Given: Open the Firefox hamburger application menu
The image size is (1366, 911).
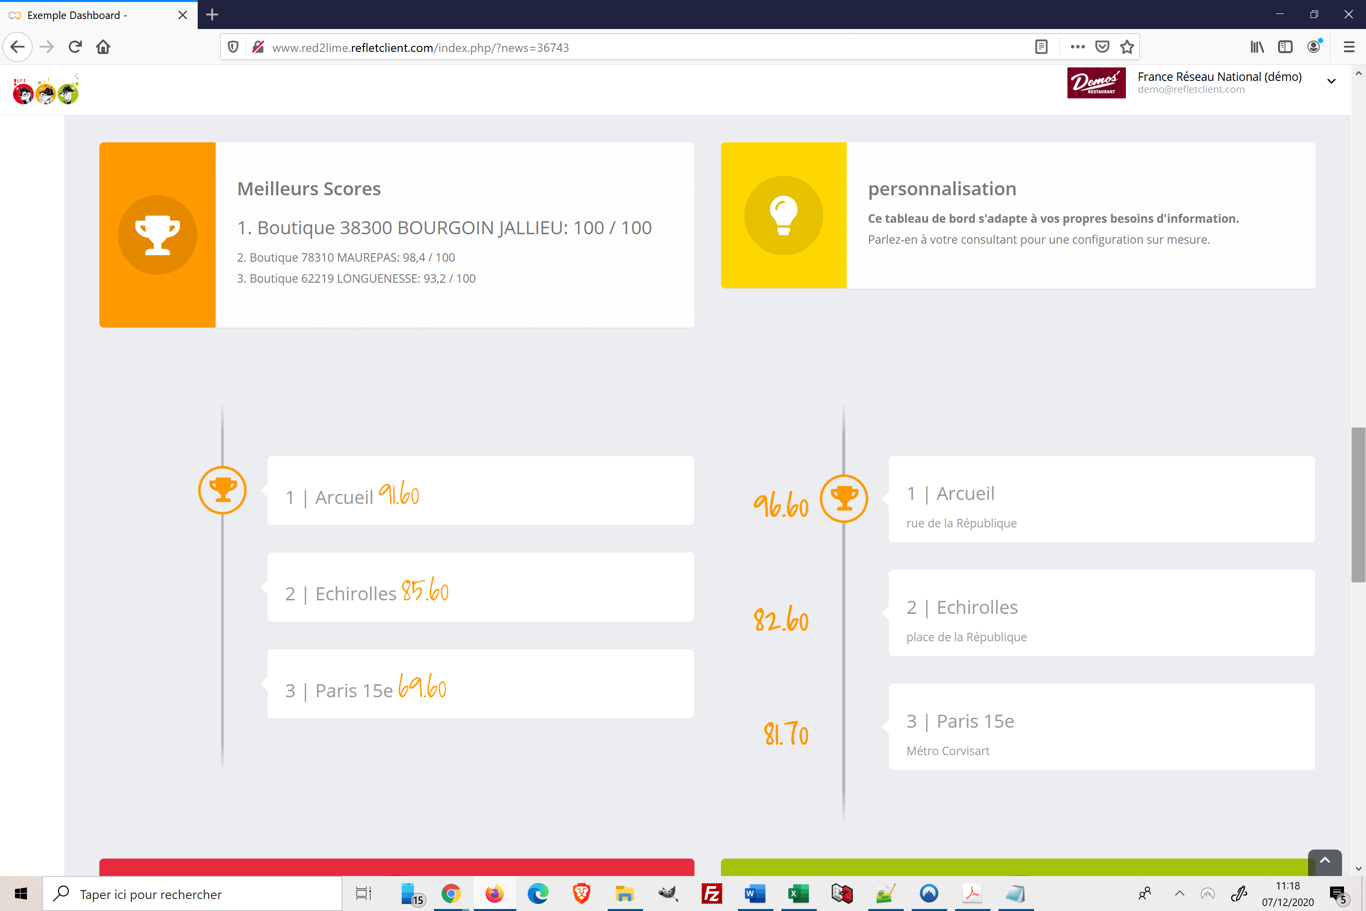Looking at the screenshot, I should [x=1349, y=47].
